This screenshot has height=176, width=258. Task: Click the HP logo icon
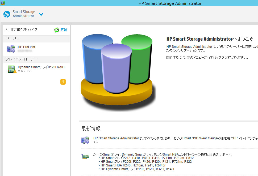[x=7, y=14]
